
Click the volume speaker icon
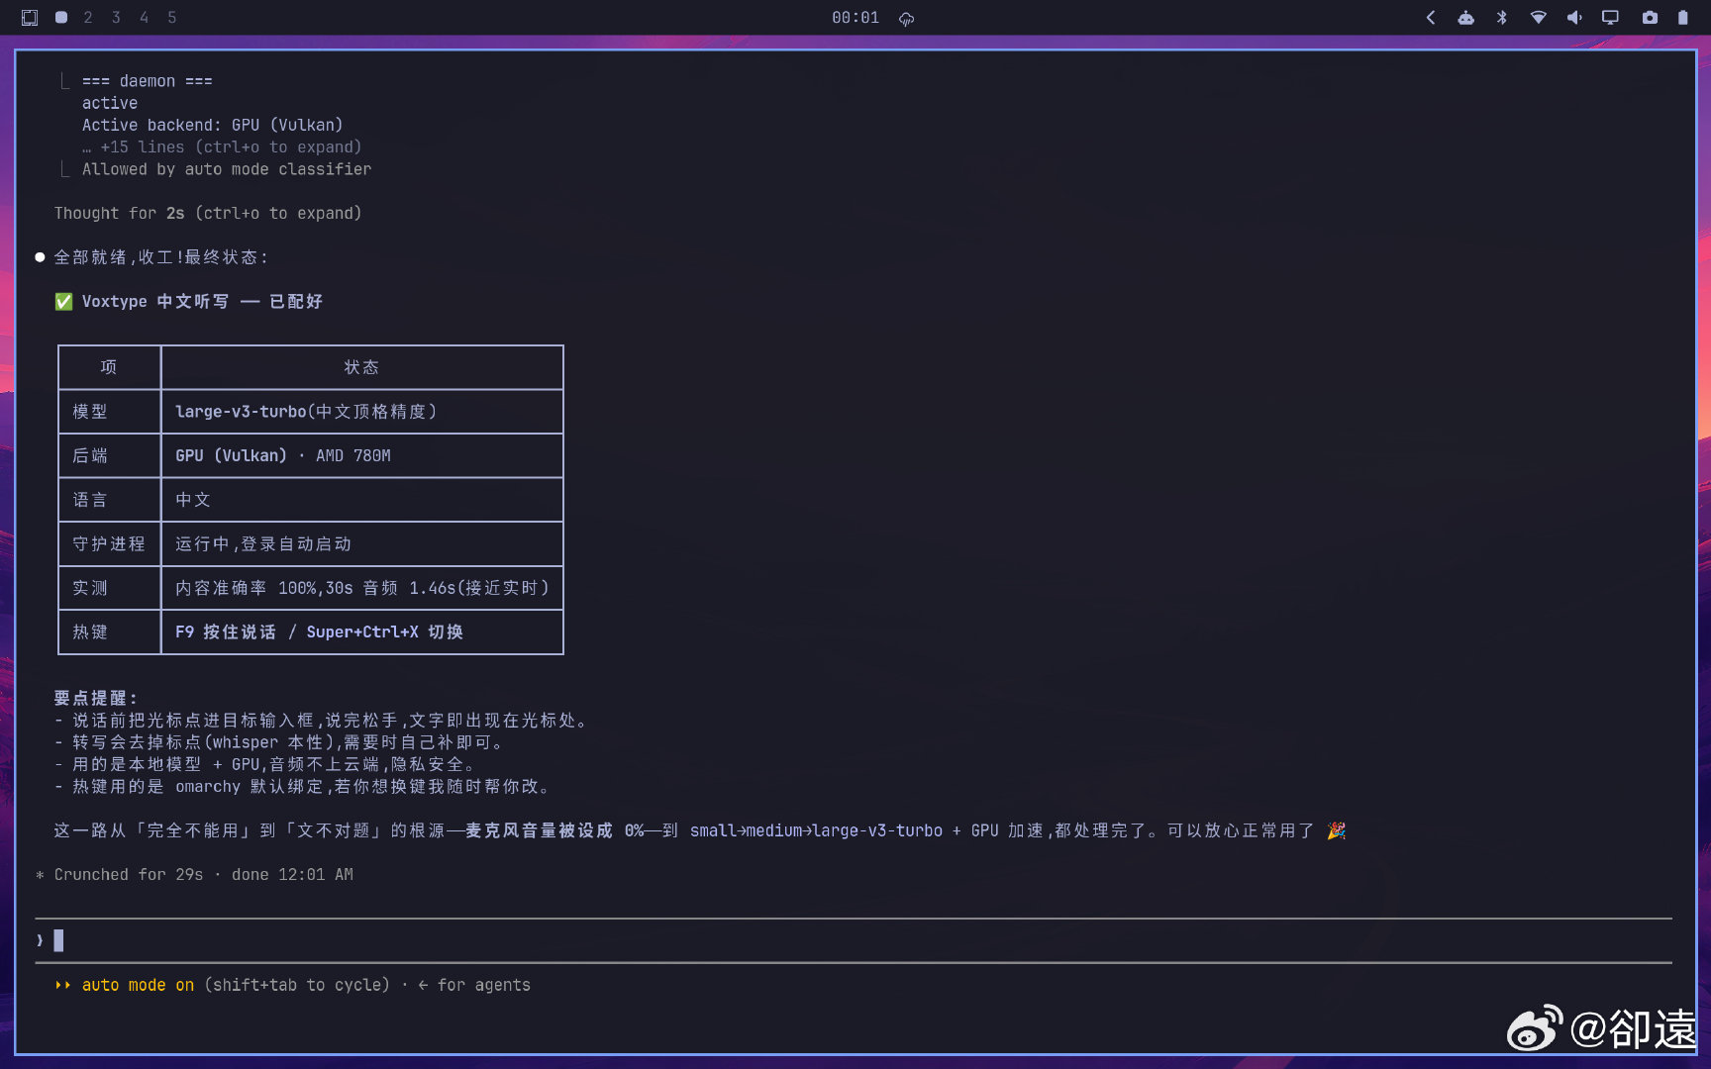point(1574,18)
